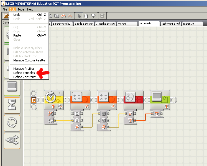Viewport: 207px width, 166px height.
Task: Click the orange Undo arrow icon
Action: 63,16
